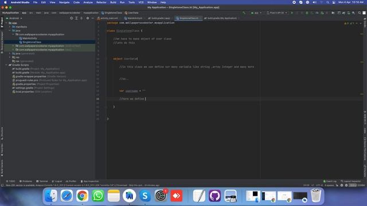
Task: Click Spotlight search in macOS menu bar
Action: 327,2
